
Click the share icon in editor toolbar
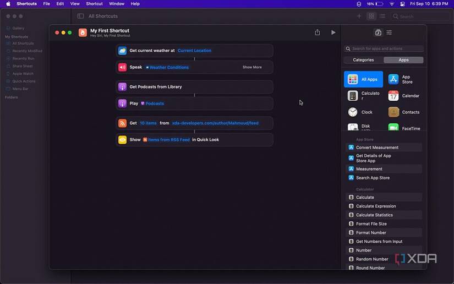click(318, 32)
